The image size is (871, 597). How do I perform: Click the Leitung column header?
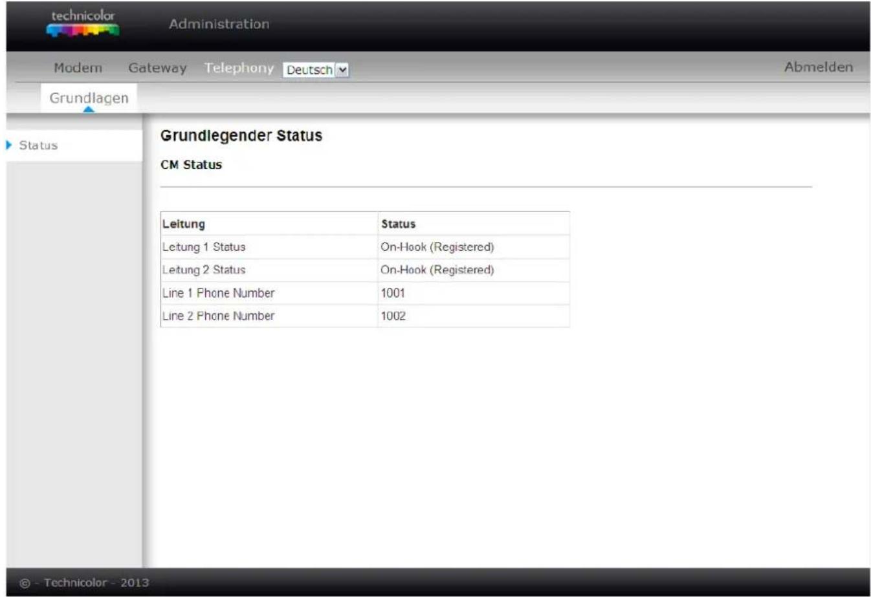269,224
